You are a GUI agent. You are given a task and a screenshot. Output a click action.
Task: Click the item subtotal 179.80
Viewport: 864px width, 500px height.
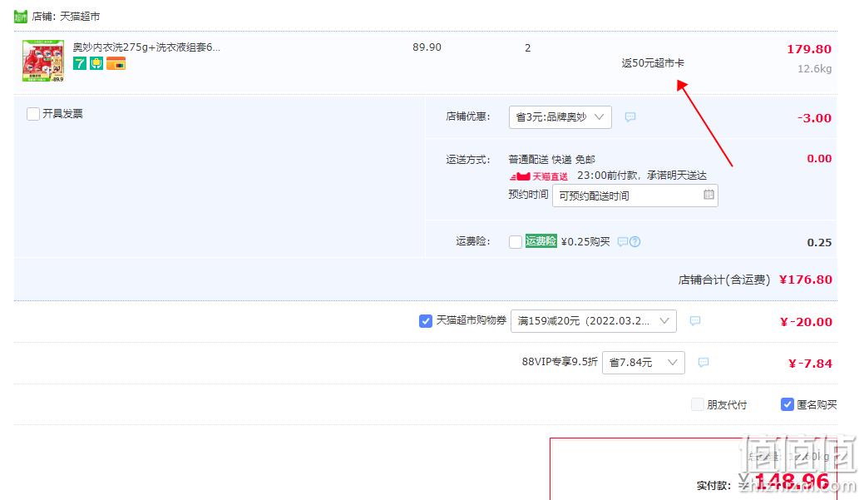click(x=809, y=49)
